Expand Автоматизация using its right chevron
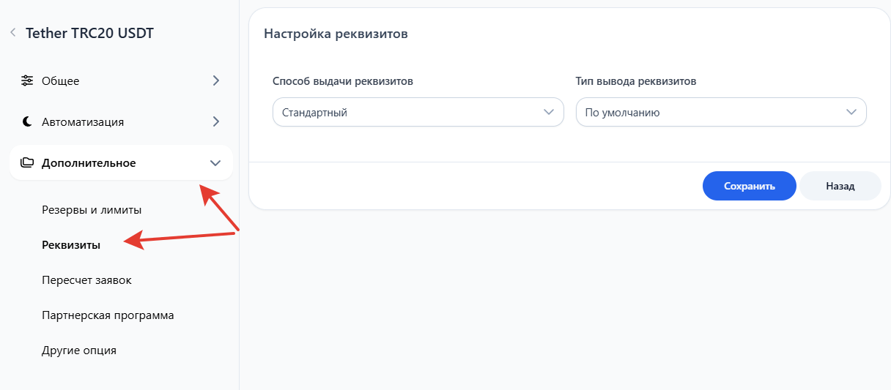This screenshot has width=891, height=390. pos(215,122)
